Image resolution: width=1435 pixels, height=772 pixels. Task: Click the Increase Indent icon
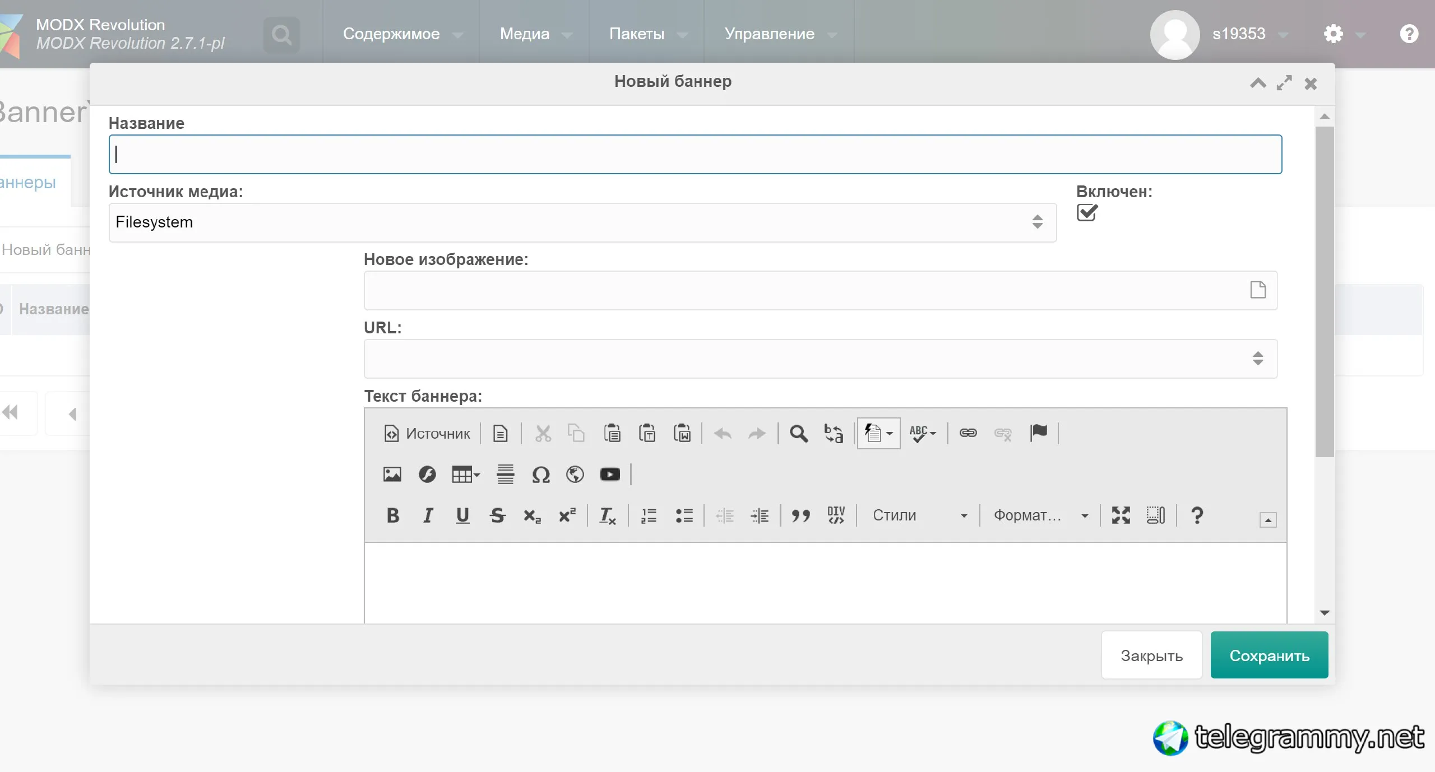pos(760,515)
